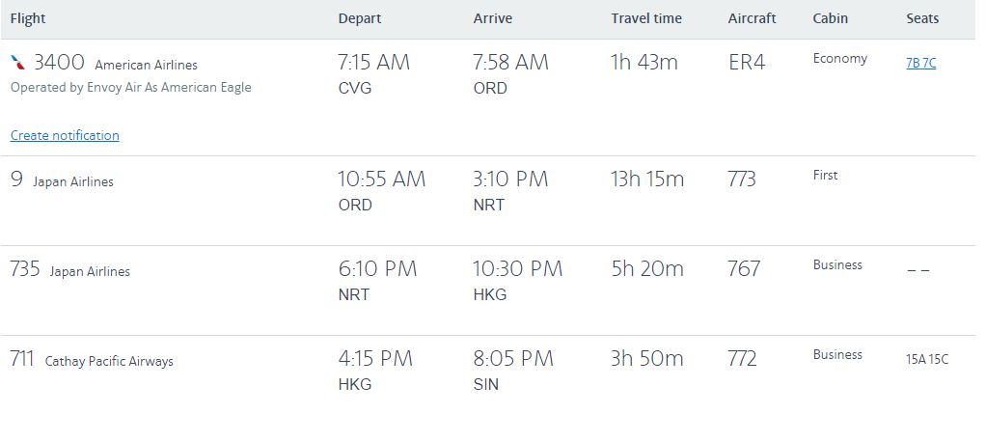Click Operated by Envoy Air text
Viewport: 986px width, 442px height.
[x=130, y=88]
